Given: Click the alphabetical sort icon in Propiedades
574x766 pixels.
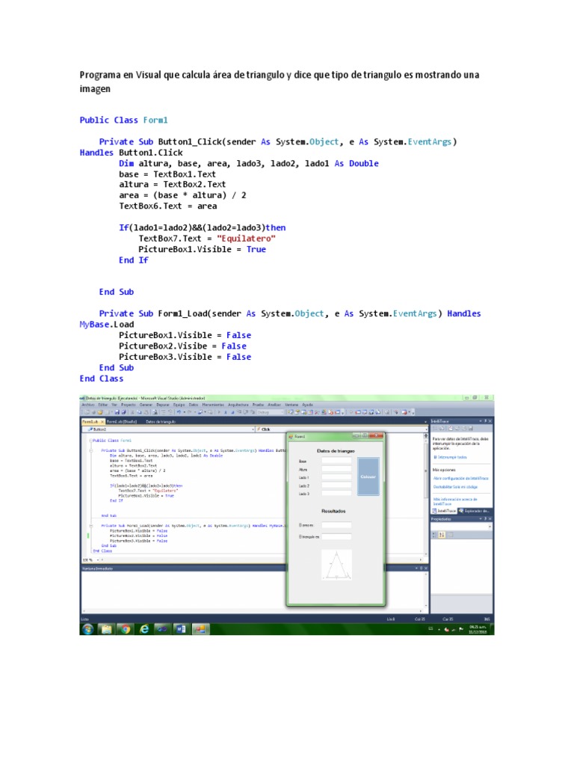Looking at the screenshot, I should pos(442,535).
